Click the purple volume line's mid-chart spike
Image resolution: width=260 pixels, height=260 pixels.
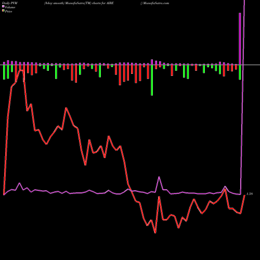pos(159,177)
